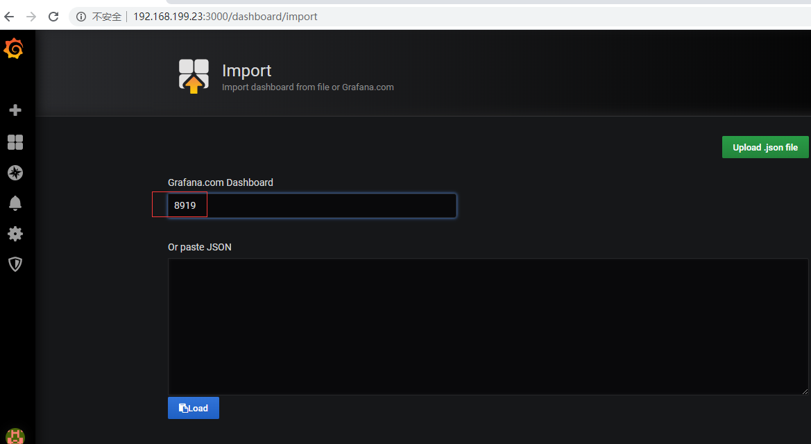The image size is (811, 444).
Task: Click the blue Load button
Action: click(194, 408)
